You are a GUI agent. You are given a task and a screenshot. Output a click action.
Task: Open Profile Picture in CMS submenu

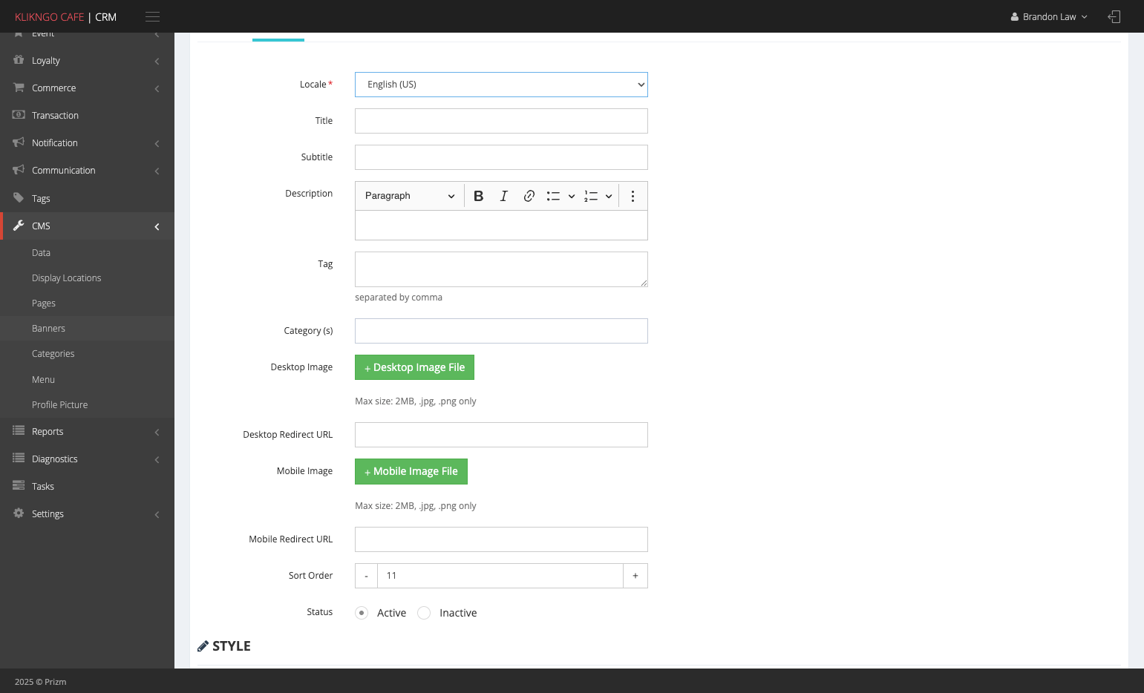coord(59,405)
